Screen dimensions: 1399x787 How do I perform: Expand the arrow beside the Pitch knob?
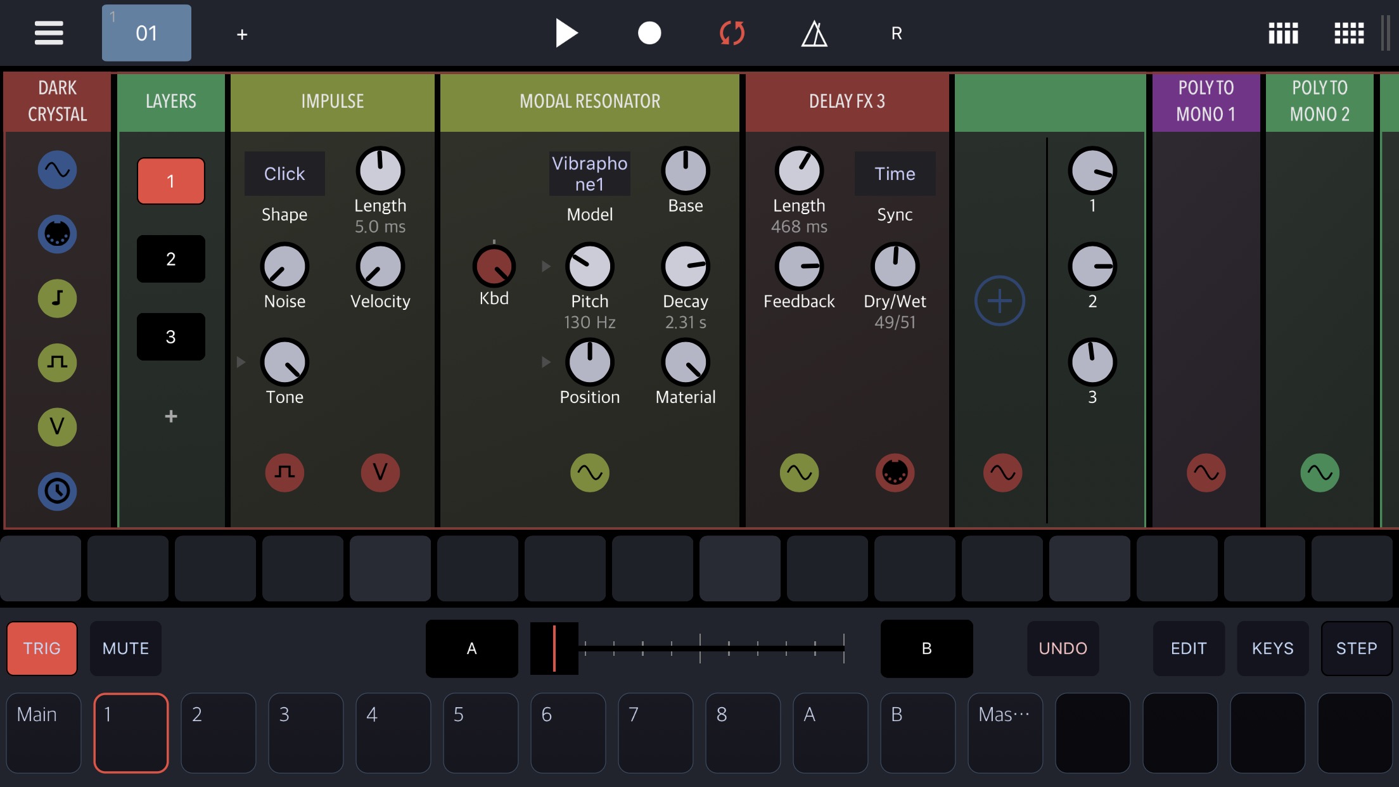(x=546, y=266)
